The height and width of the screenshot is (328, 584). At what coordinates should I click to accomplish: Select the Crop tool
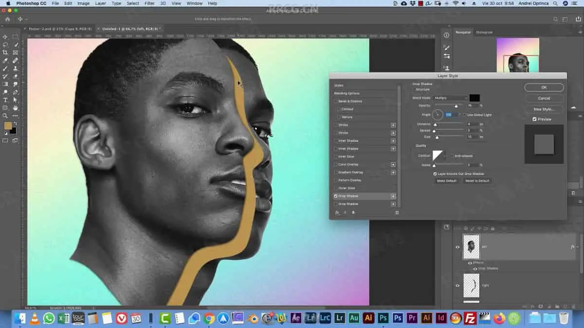pos(5,52)
